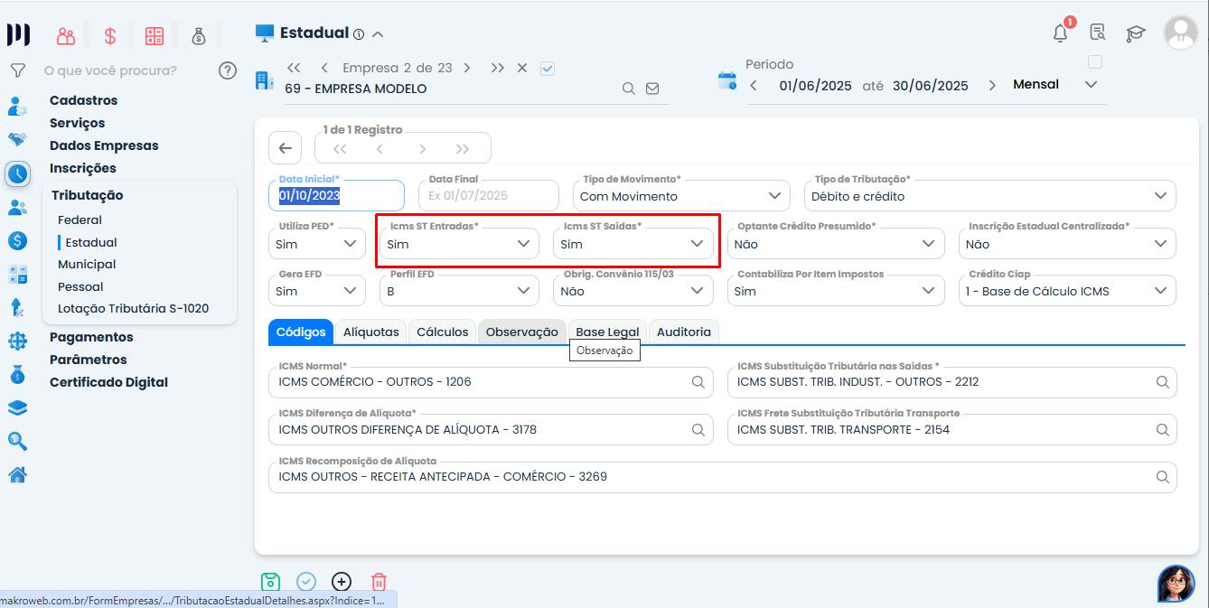Click the add new record plus icon
This screenshot has width=1209, height=608.
coord(342,582)
